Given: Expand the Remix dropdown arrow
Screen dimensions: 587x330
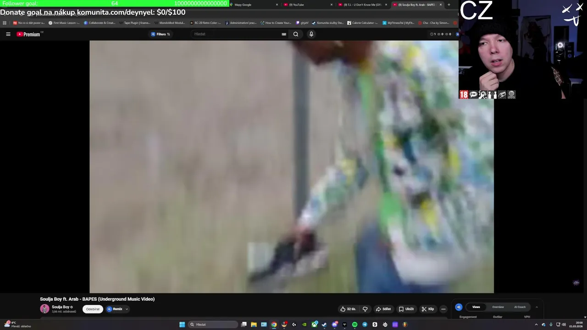Looking at the screenshot, I should tap(127, 309).
